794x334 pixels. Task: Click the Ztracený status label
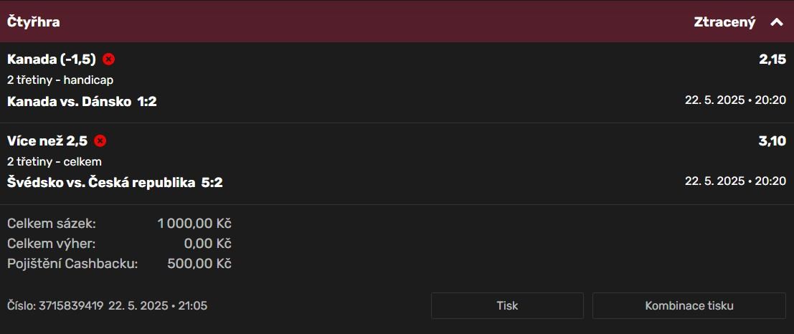click(724, 22)
